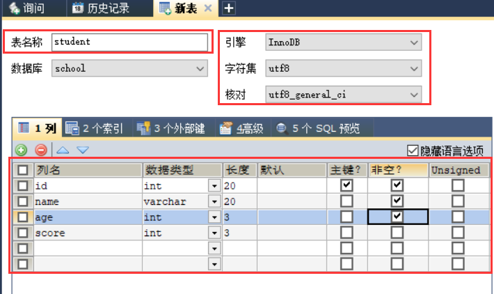Move column down with down arrow
This screenshot has width=494, height=294.
point(83,150)
